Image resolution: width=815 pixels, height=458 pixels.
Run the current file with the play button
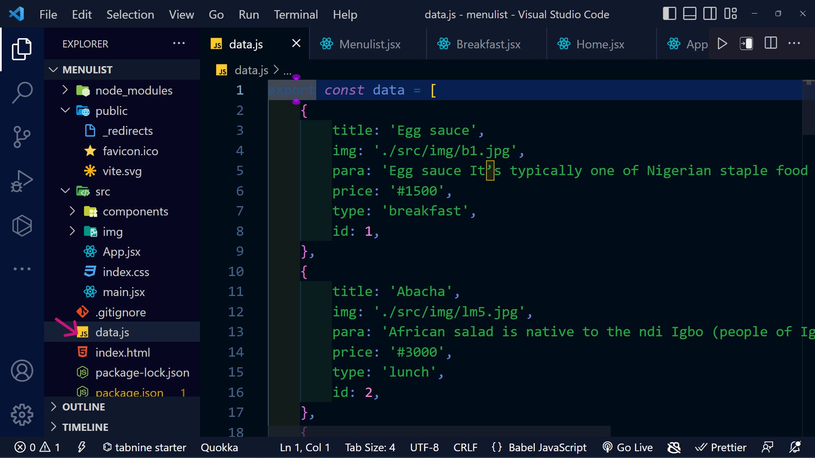[722, 43]
